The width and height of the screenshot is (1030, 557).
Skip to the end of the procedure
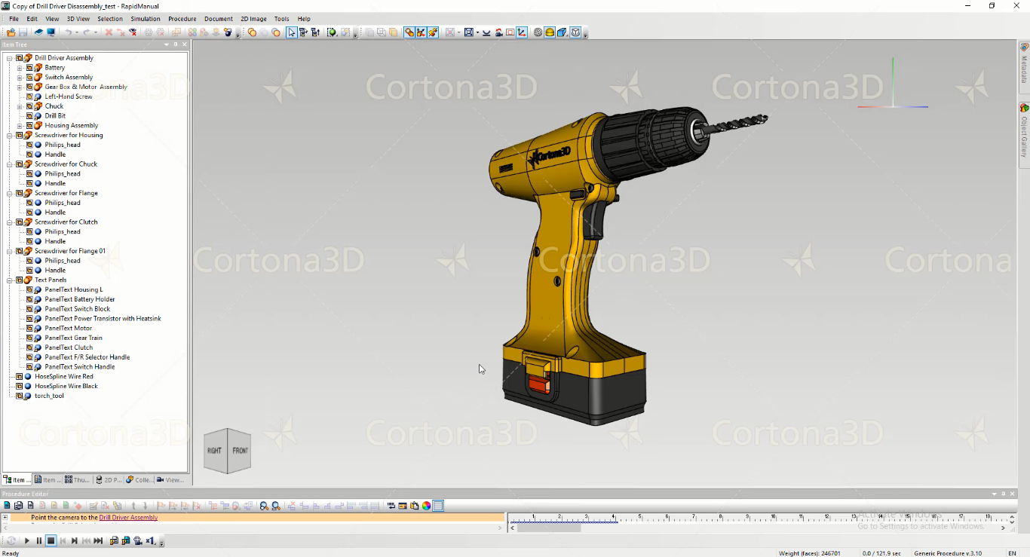pyautogui.click(x=98, y=540)
